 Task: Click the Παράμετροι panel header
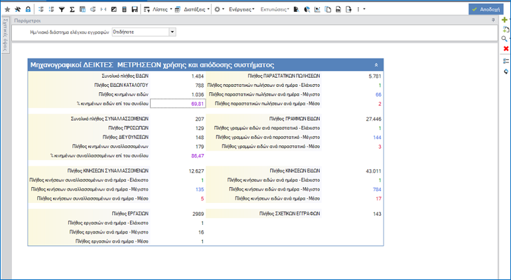(x=254, y=21)
